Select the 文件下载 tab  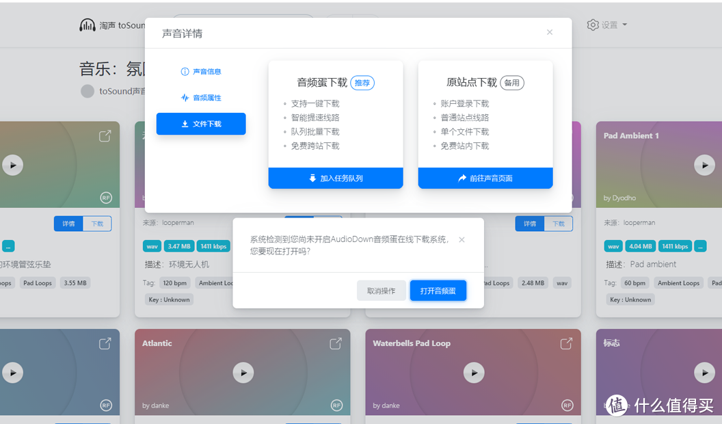pyautogui.click(x=201, y=124)
